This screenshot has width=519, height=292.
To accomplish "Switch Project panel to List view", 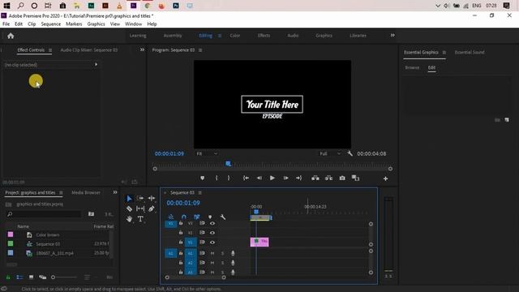I will (19, 277).
